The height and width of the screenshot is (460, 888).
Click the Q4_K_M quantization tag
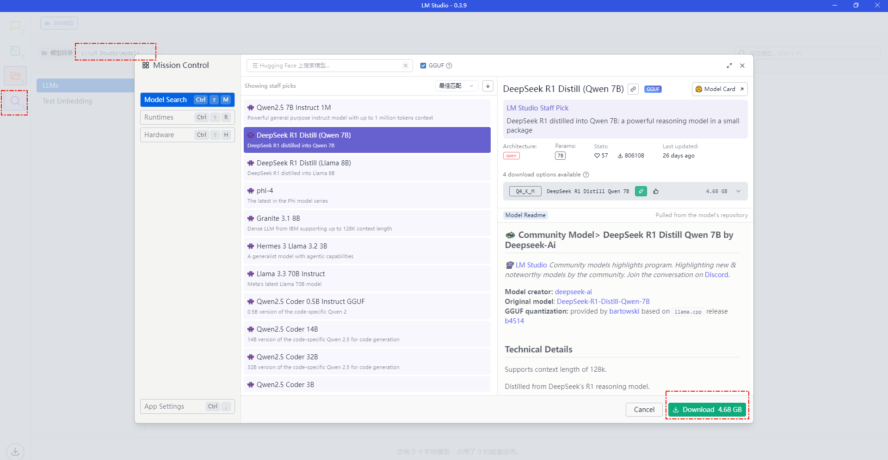coord(525,191)
